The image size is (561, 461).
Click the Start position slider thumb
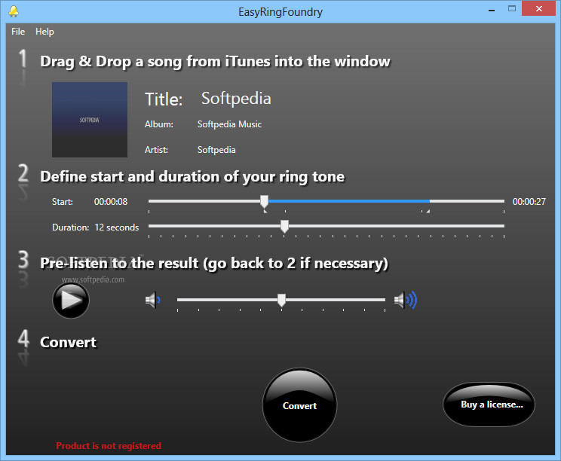(x=265, y=202)
